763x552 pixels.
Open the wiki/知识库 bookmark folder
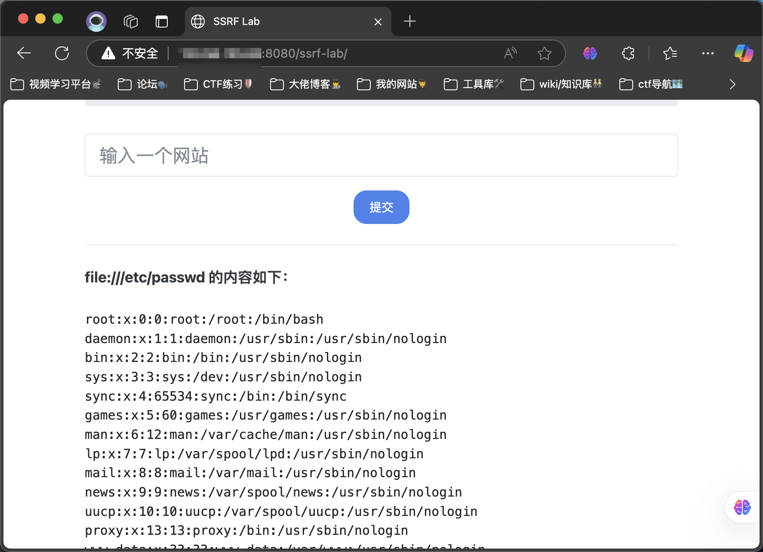(x=560, y=84)
